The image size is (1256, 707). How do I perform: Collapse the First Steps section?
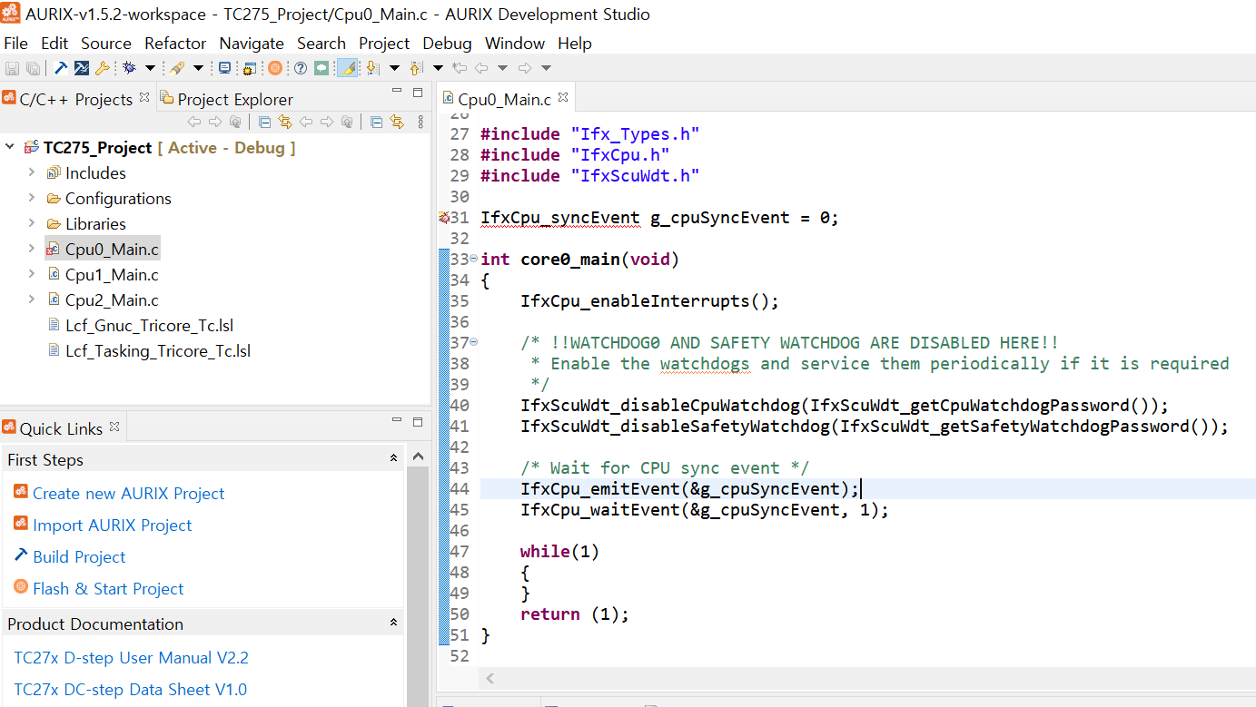tap(393, 459)
